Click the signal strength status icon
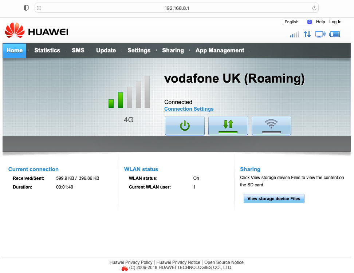354x273 pixels. [295, 34]
